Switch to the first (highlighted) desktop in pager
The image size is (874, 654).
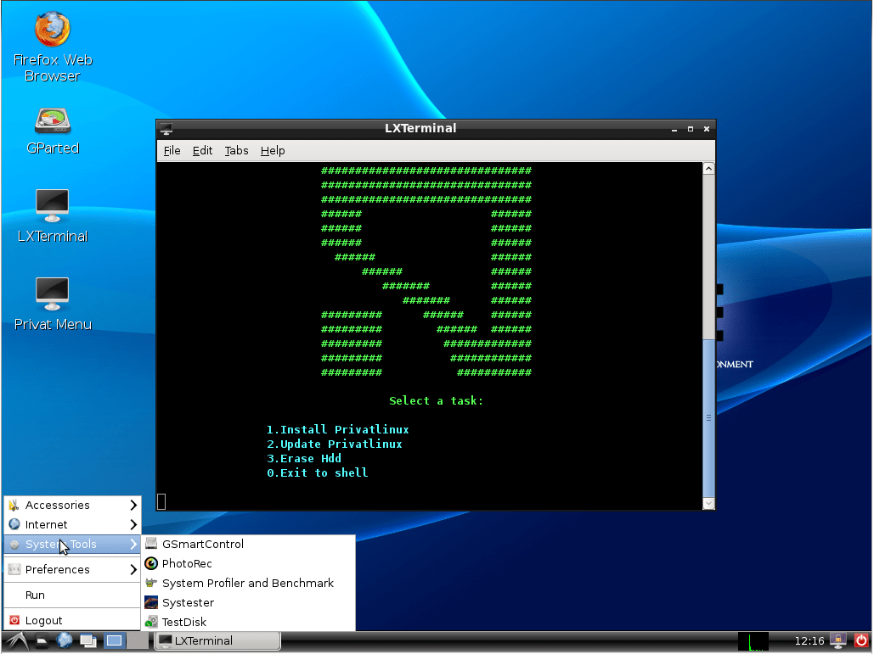[115, 640]
